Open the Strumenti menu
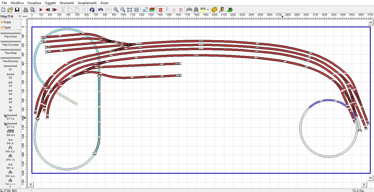The width and height of the screenshot is (374, 192). click(67, 3)
